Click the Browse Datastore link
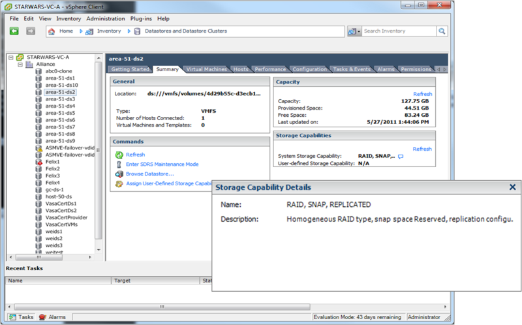Screen dimensions: 522x325 (x=150, y=174)
